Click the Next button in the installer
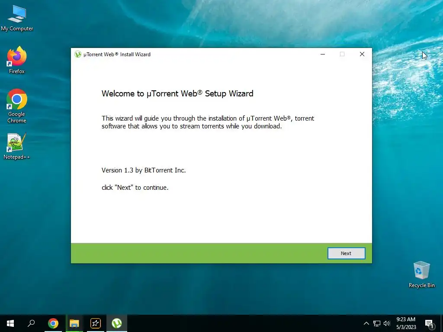The image size is (443, 332). click(x=346, y=253)
